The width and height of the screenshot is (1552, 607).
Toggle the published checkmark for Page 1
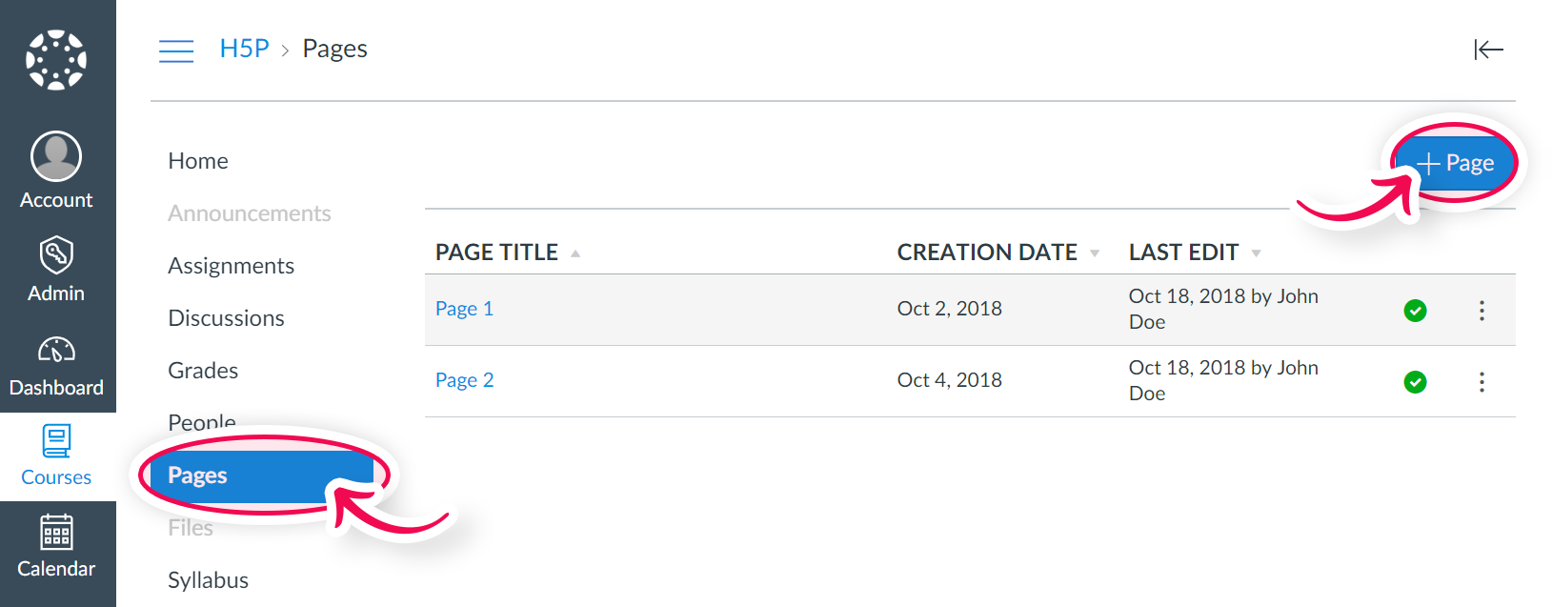(1416, 311)
